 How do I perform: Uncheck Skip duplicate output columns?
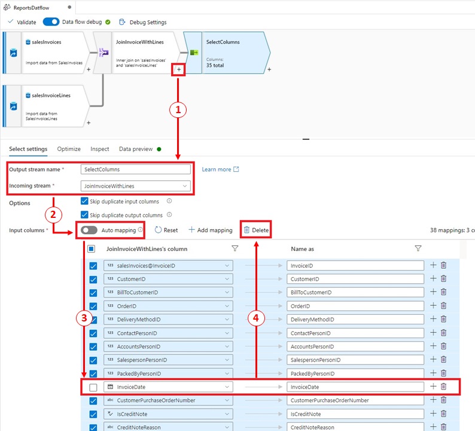[84, 214]
